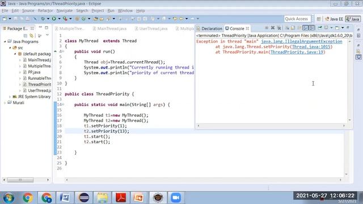Image resolution: width=363 pixels, height=204 pixels.
Task: Remove all terminated launches in console
Action: [279, 28]
